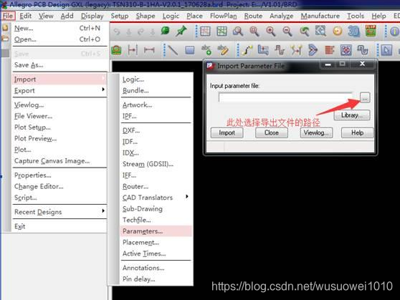Click the select arrow tool icon
This screenshot has width=400, height=300.
[386, 50]
